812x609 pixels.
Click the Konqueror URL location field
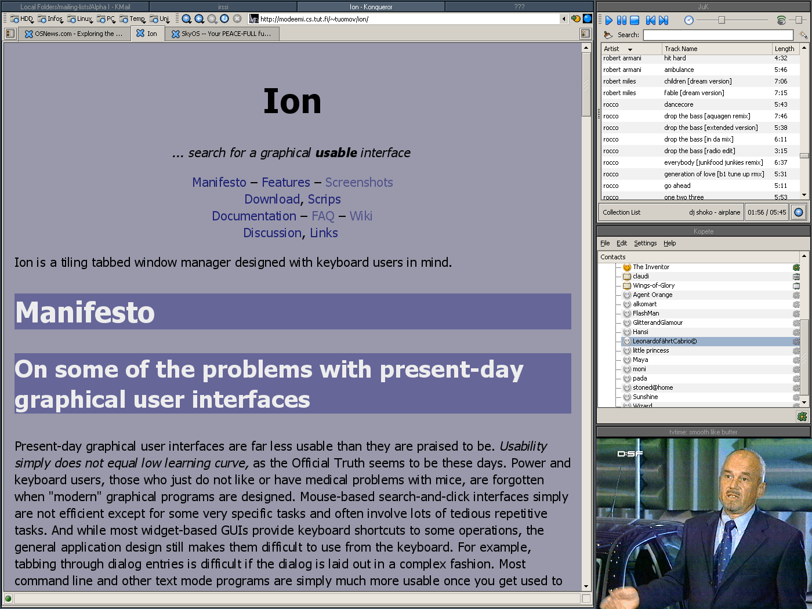(x=409, y=19)
